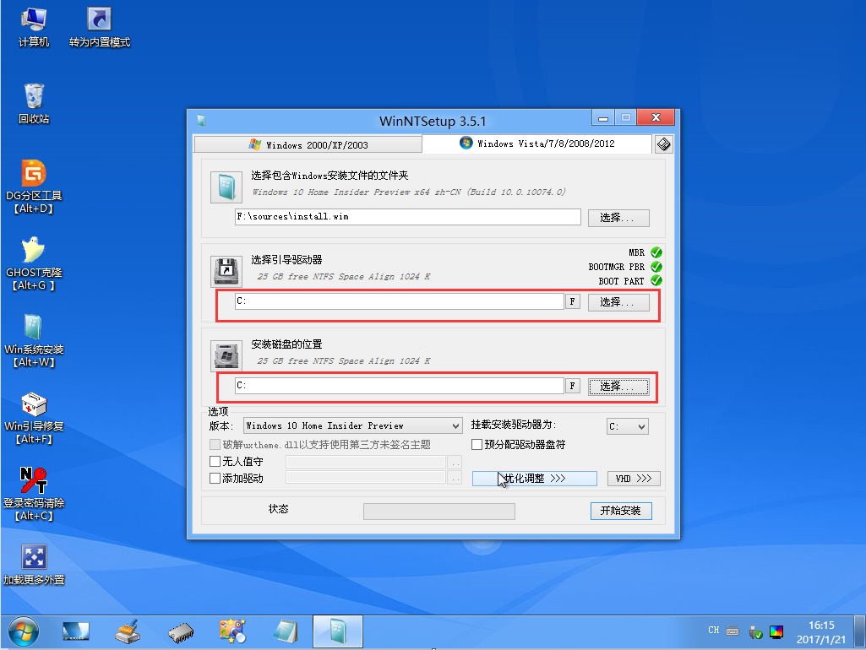The width and height of the screenshot is (866, 650).
Task: Open the 回收站 recycle bin icon
Action: pyautogui.click(x=34, y=104)
